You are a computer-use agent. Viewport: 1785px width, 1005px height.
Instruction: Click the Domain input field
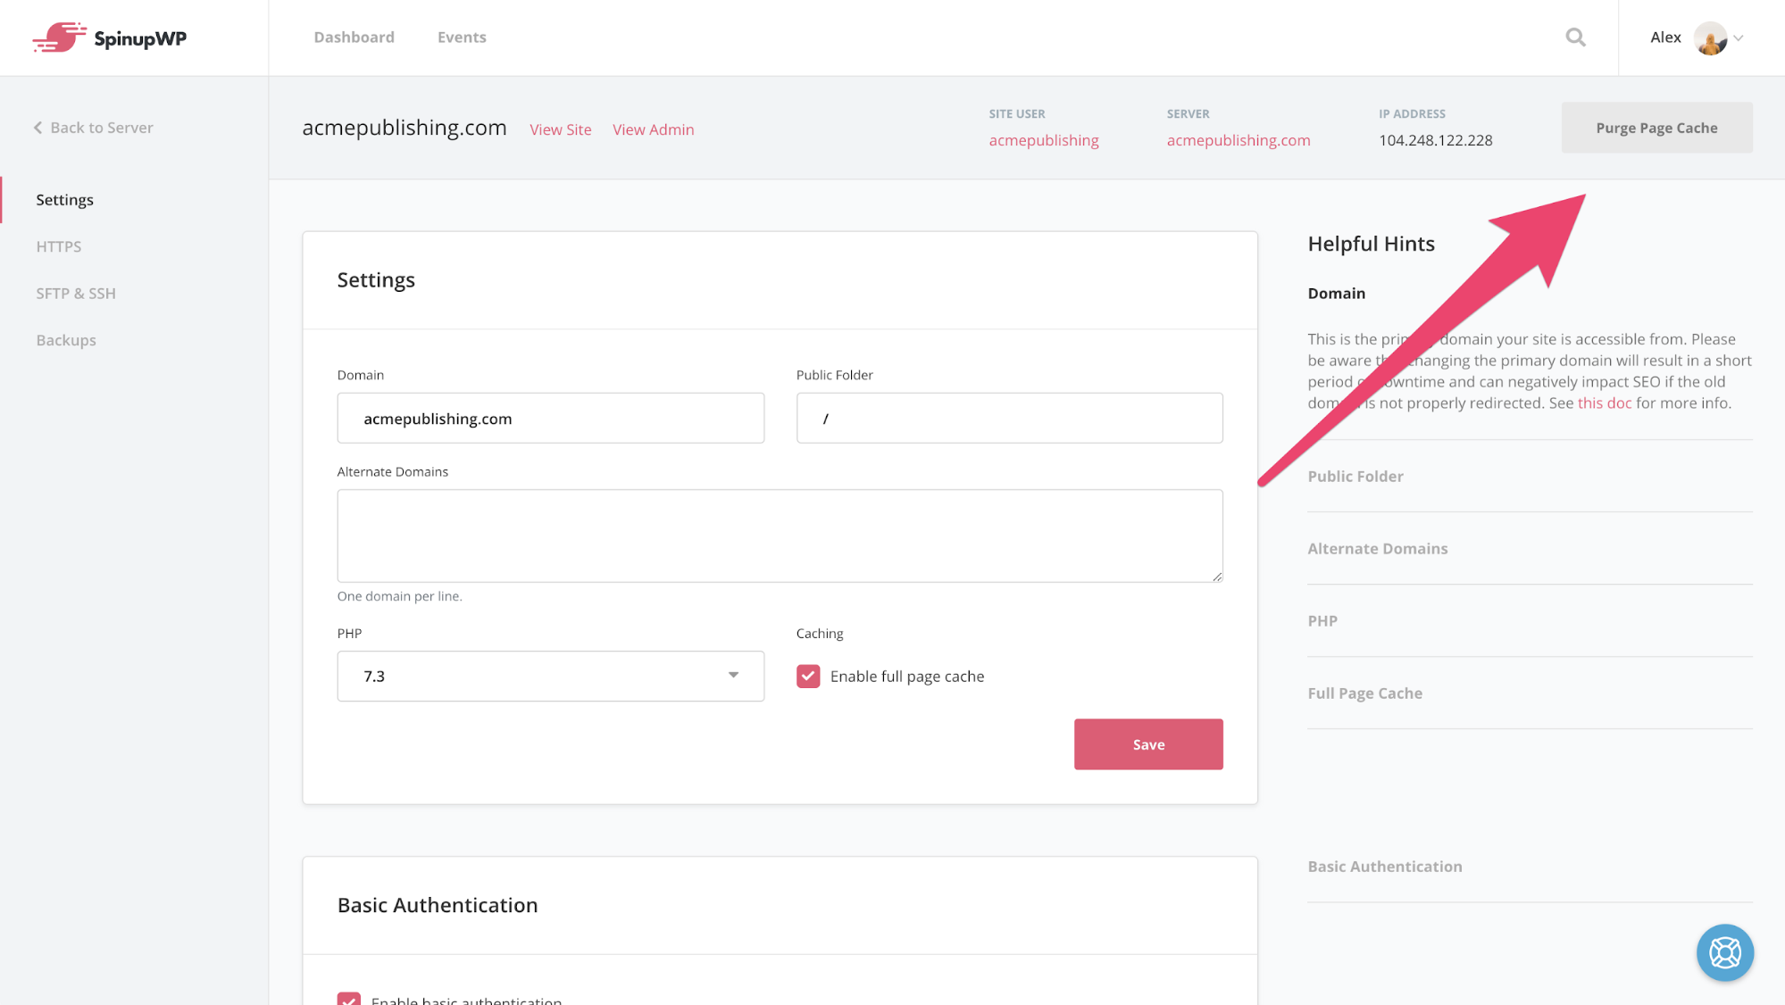click(x=550, y=417)
